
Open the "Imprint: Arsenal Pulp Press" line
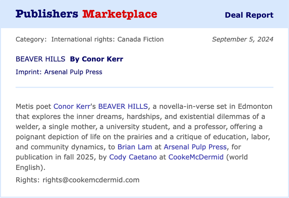pyautogui.click(x=59, y=72)
